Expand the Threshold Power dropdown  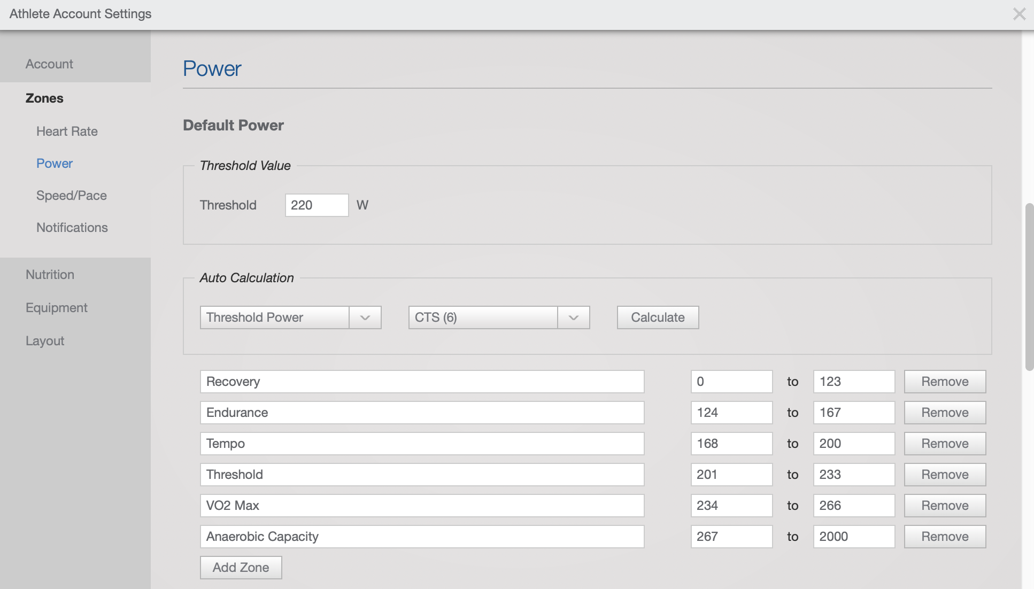click(275, 317)
